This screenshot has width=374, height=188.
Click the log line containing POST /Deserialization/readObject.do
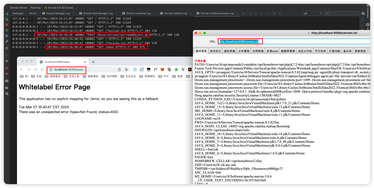(96, 35)
